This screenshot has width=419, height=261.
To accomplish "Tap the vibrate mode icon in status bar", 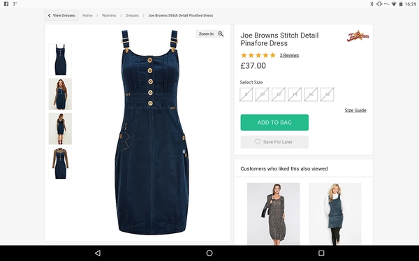I will (x=379, y=3).
